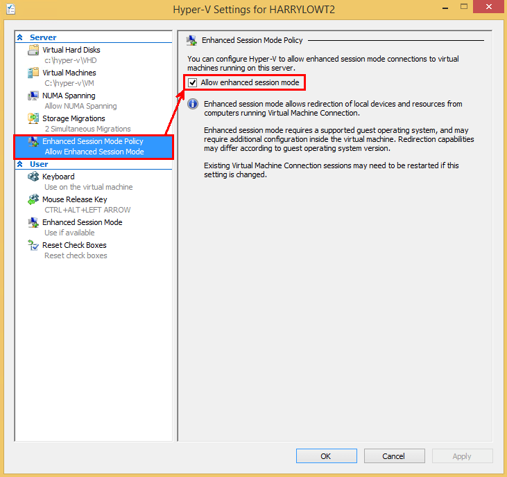Click the User section header

tap(39, 164)
